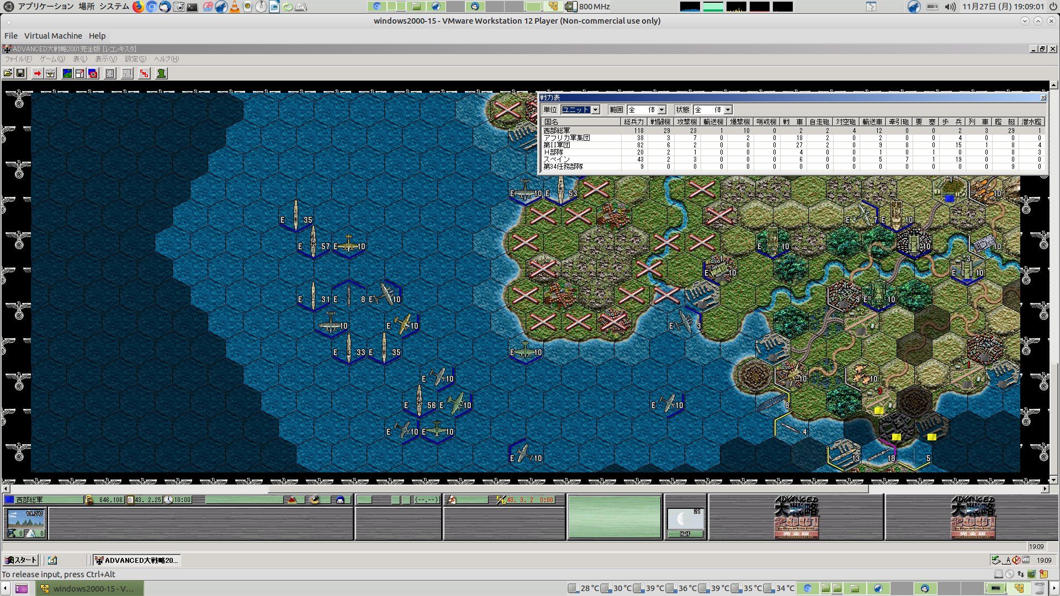The height and width of the screenshot is (596, 1060).
Task: Click the black bomb status icon
Action: (315, 500)
